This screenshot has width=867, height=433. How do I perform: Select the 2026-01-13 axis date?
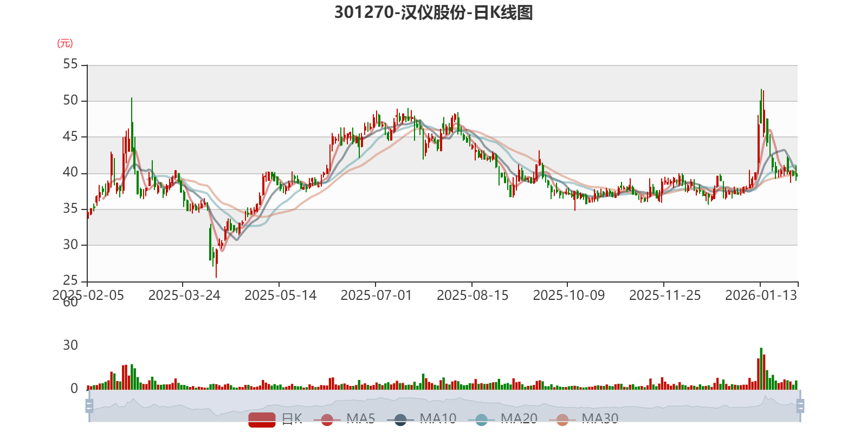tap(761, 296)
